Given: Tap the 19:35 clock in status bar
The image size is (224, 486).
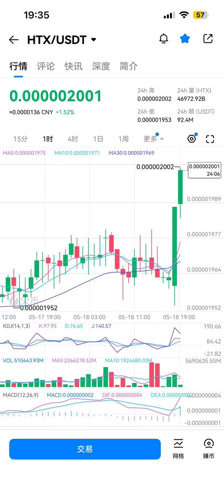Looking at the screenshot, I should (36, 15).
